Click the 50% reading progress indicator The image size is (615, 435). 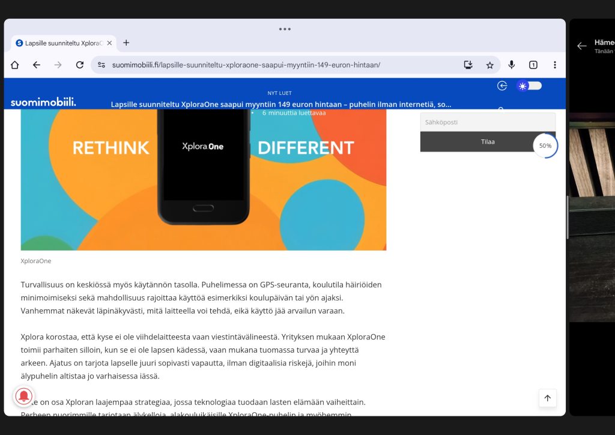(x=545, y=145)
